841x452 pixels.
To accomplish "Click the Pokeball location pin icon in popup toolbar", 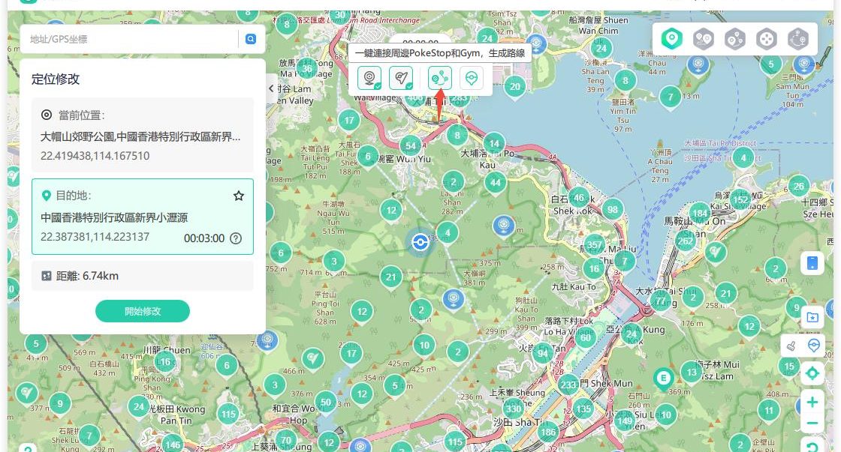I will point(471,77).
